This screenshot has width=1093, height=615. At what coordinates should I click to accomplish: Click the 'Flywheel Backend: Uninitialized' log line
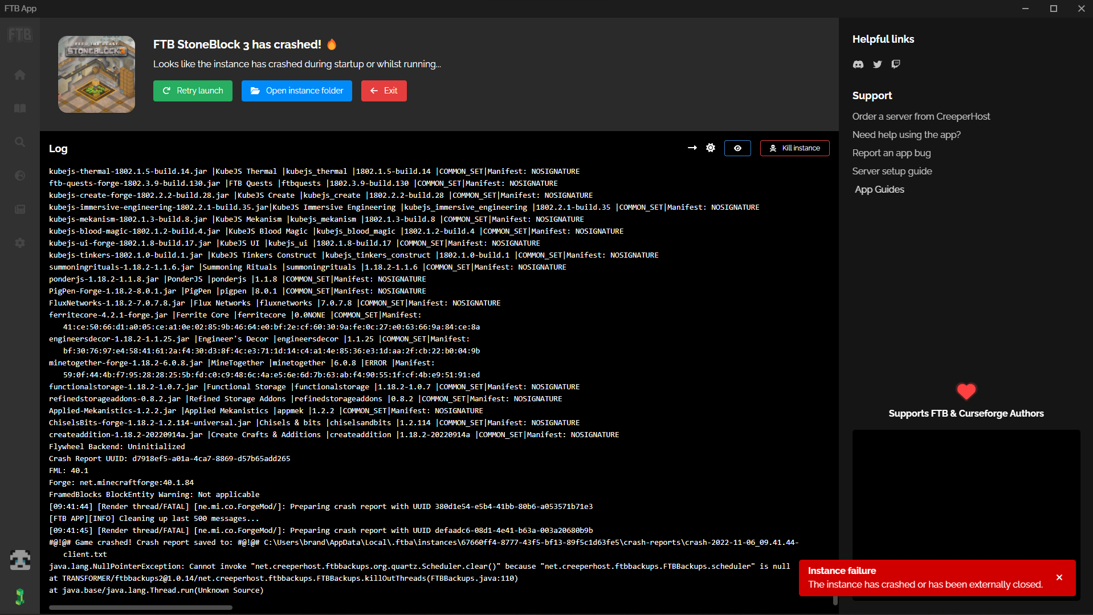pyautogui.click(x=117, y=446)
